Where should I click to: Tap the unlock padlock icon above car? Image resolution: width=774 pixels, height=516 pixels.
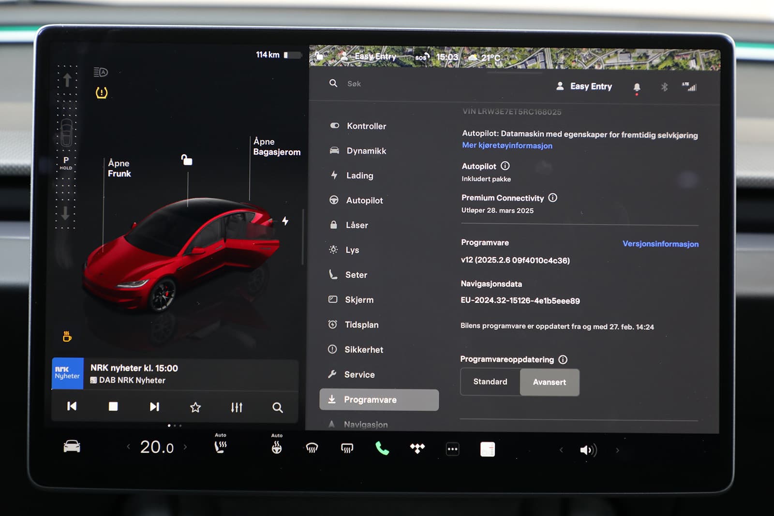[x=187, y=160]
